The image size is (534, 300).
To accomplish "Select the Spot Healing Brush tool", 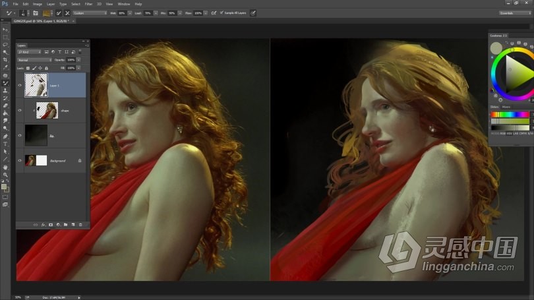I will [5, 76].
